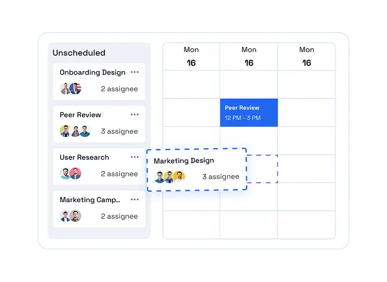Click the Peer Review card assignee avatars
The image size is (387, 282).
[x=75, y=131]
